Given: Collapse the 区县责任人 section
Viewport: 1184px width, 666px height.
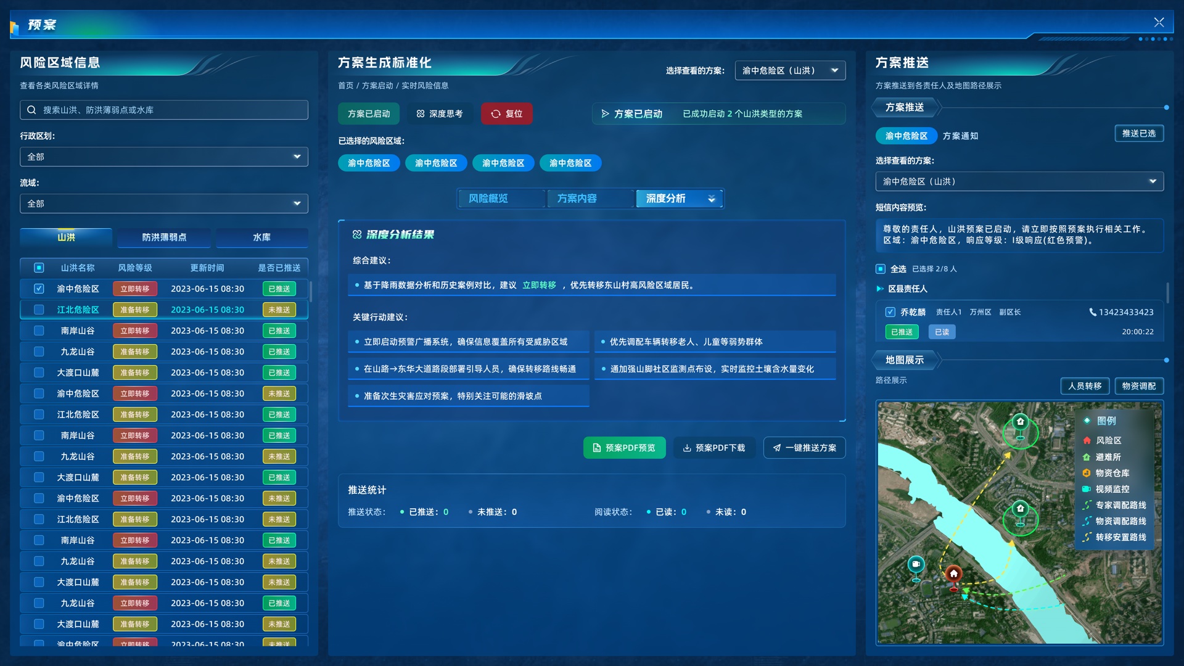Looking at the screenshot, I should [x=880, y=289].
